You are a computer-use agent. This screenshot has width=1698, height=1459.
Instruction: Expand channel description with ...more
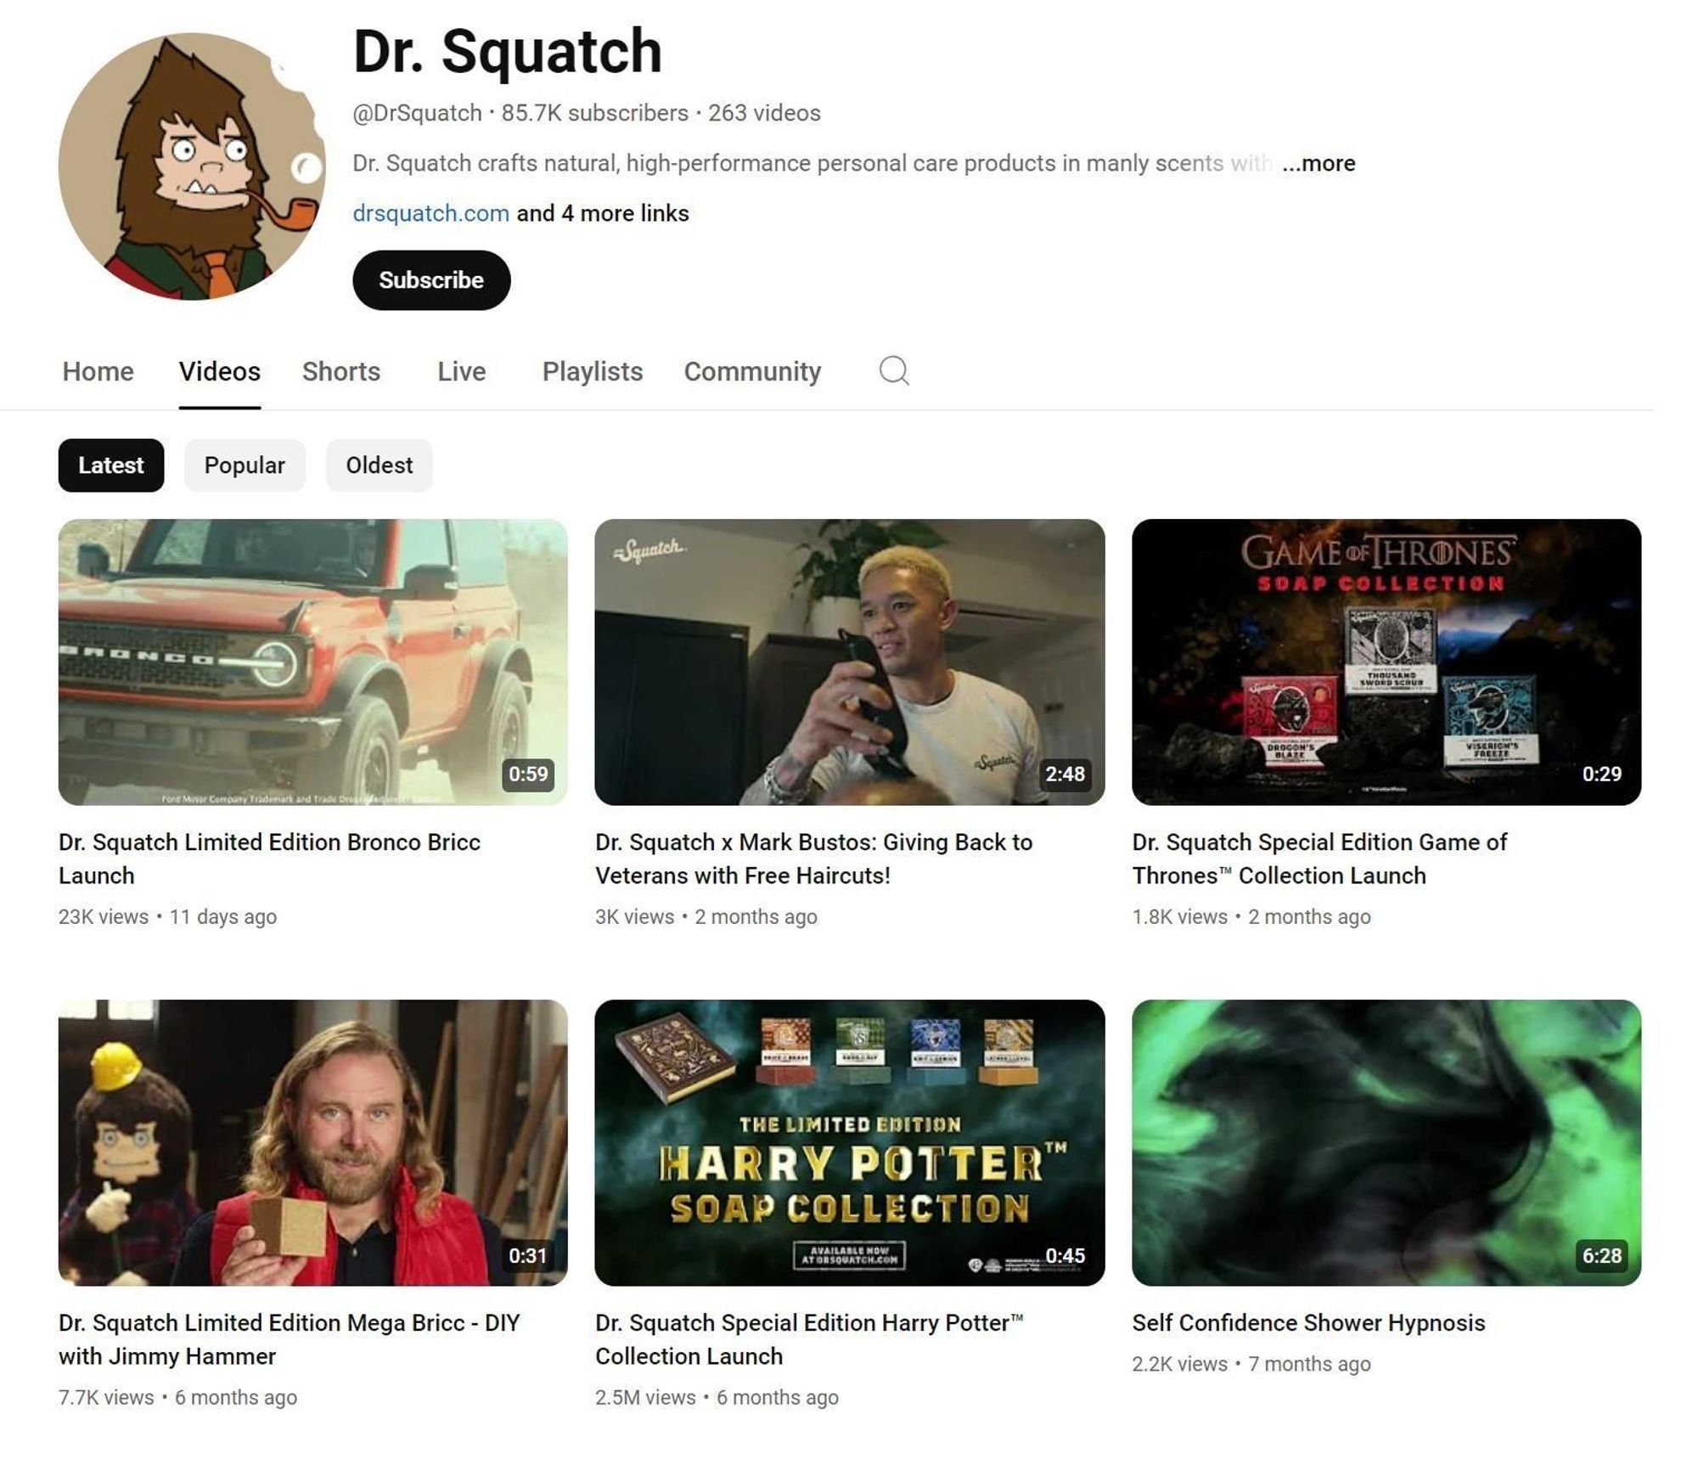(x=1318, y=163)
